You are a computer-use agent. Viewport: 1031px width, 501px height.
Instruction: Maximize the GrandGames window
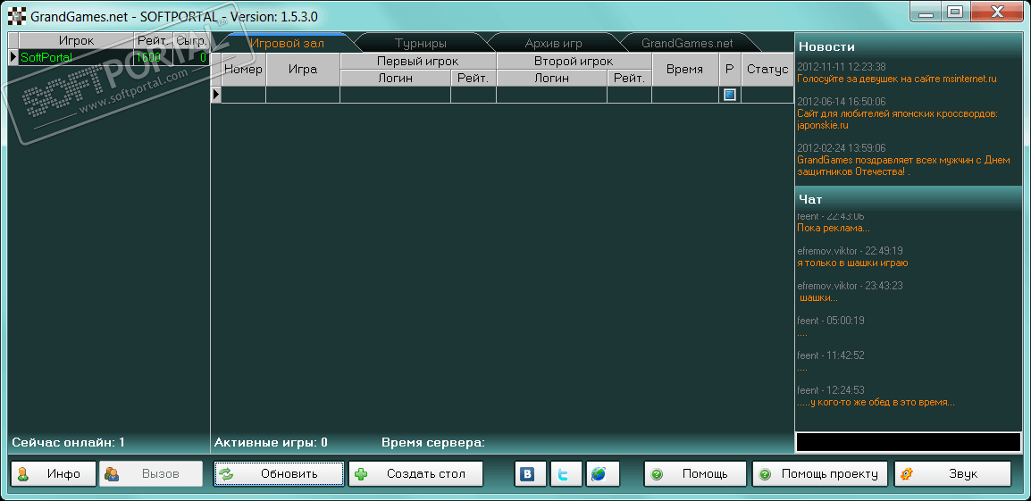tap(955, 12)
